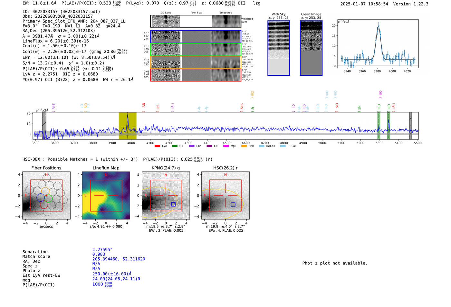Viewport: 451px width, 307px height.
Task: Click the CIII legend swatch
Action: click(x=209, y=146)
